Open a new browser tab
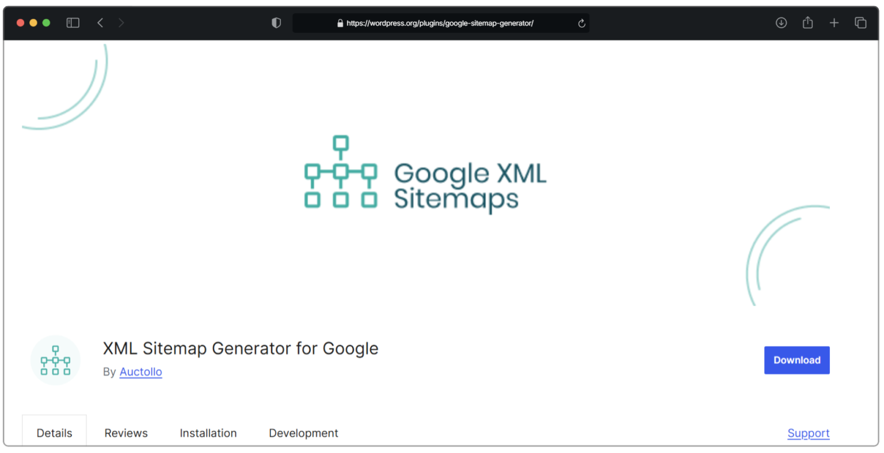The height and width of the screenshot is (453, 884). 834,22
